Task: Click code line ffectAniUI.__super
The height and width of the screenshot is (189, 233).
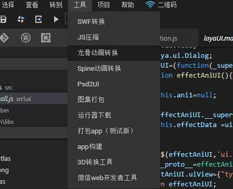Action: point(197,115)
